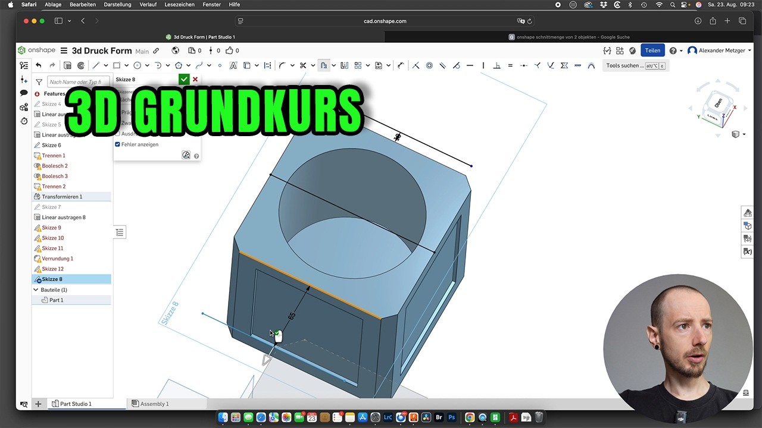Accept Skizze 8 with green checkmark
Screen dimensions: 762x428
coord(184,79)
